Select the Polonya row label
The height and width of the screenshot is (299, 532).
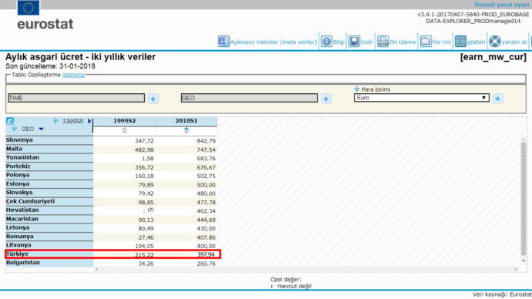pos(18,175)
